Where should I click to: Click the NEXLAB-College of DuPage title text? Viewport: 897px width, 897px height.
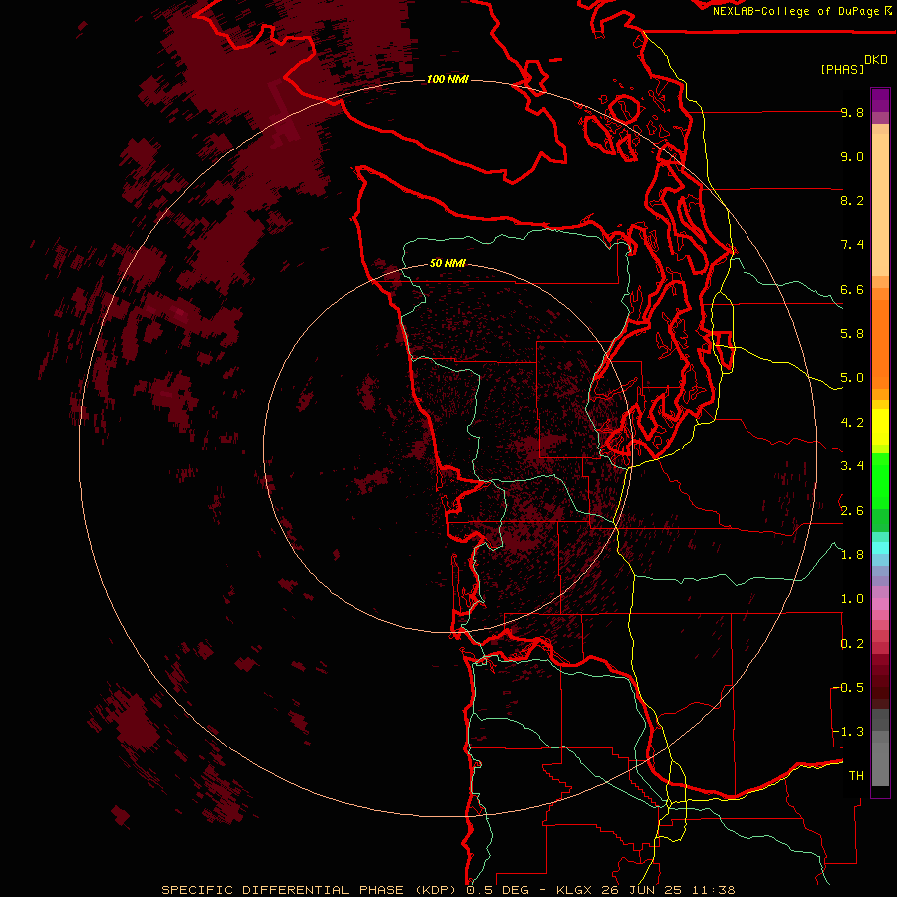pos(795,11)
